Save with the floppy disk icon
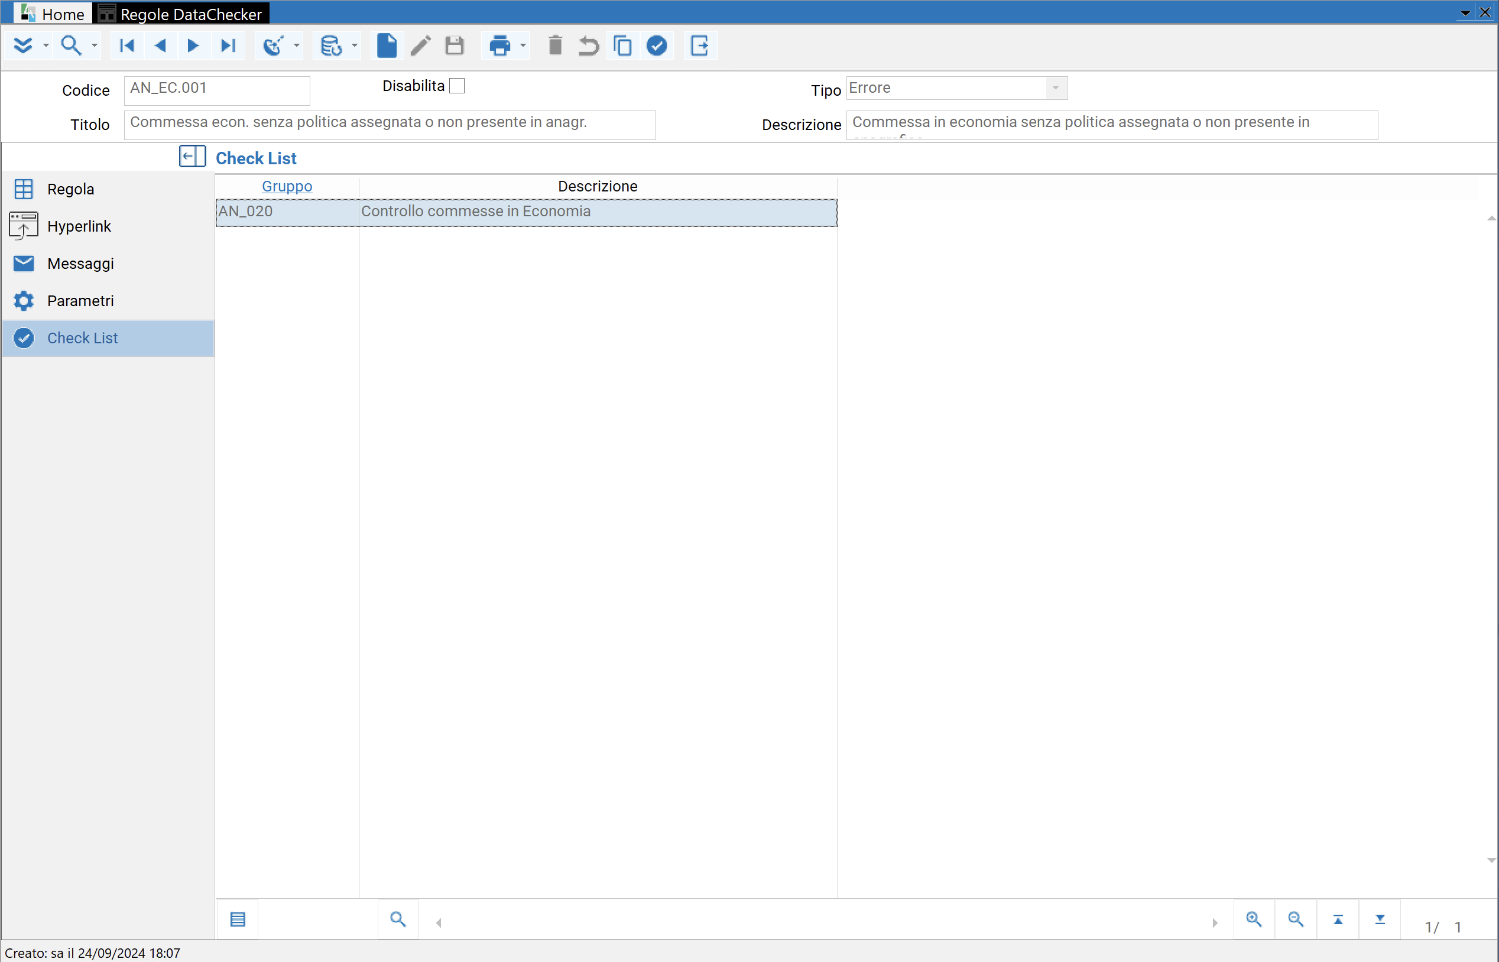 coord(455,45)
